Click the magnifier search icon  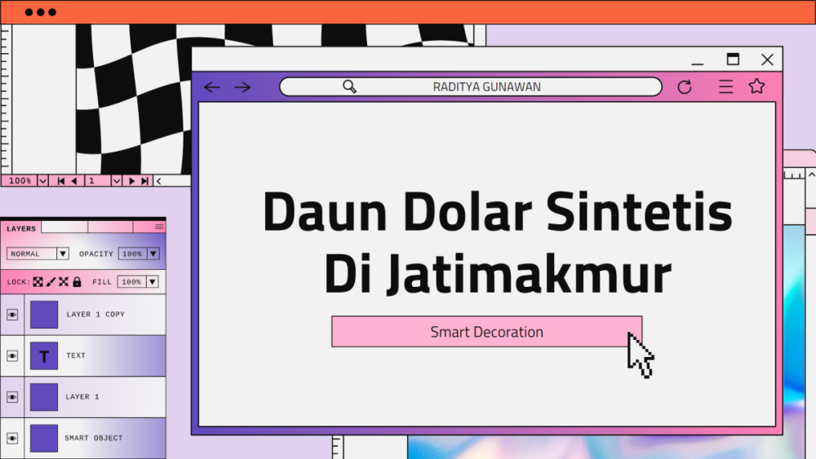coord(350,86)
